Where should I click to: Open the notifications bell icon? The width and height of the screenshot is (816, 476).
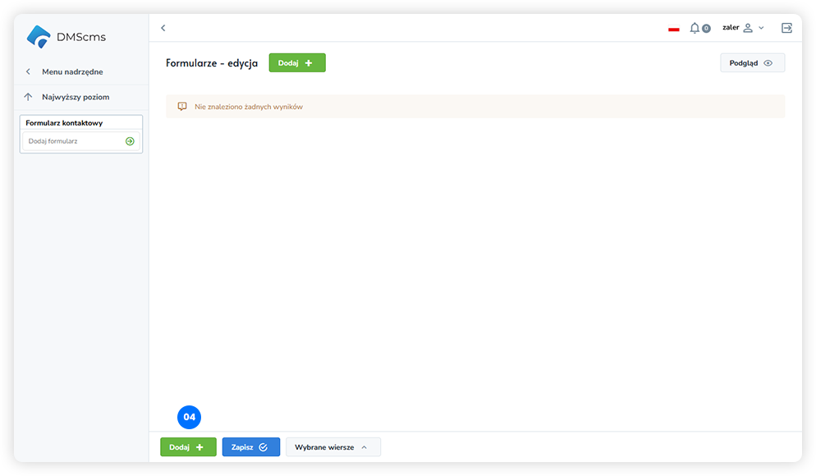(695, 28)
